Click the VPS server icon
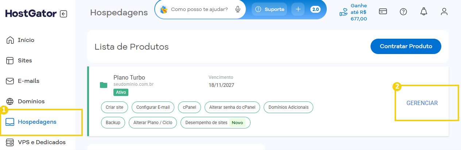This screenshot has width=461, height=150. tap(10, 142)
